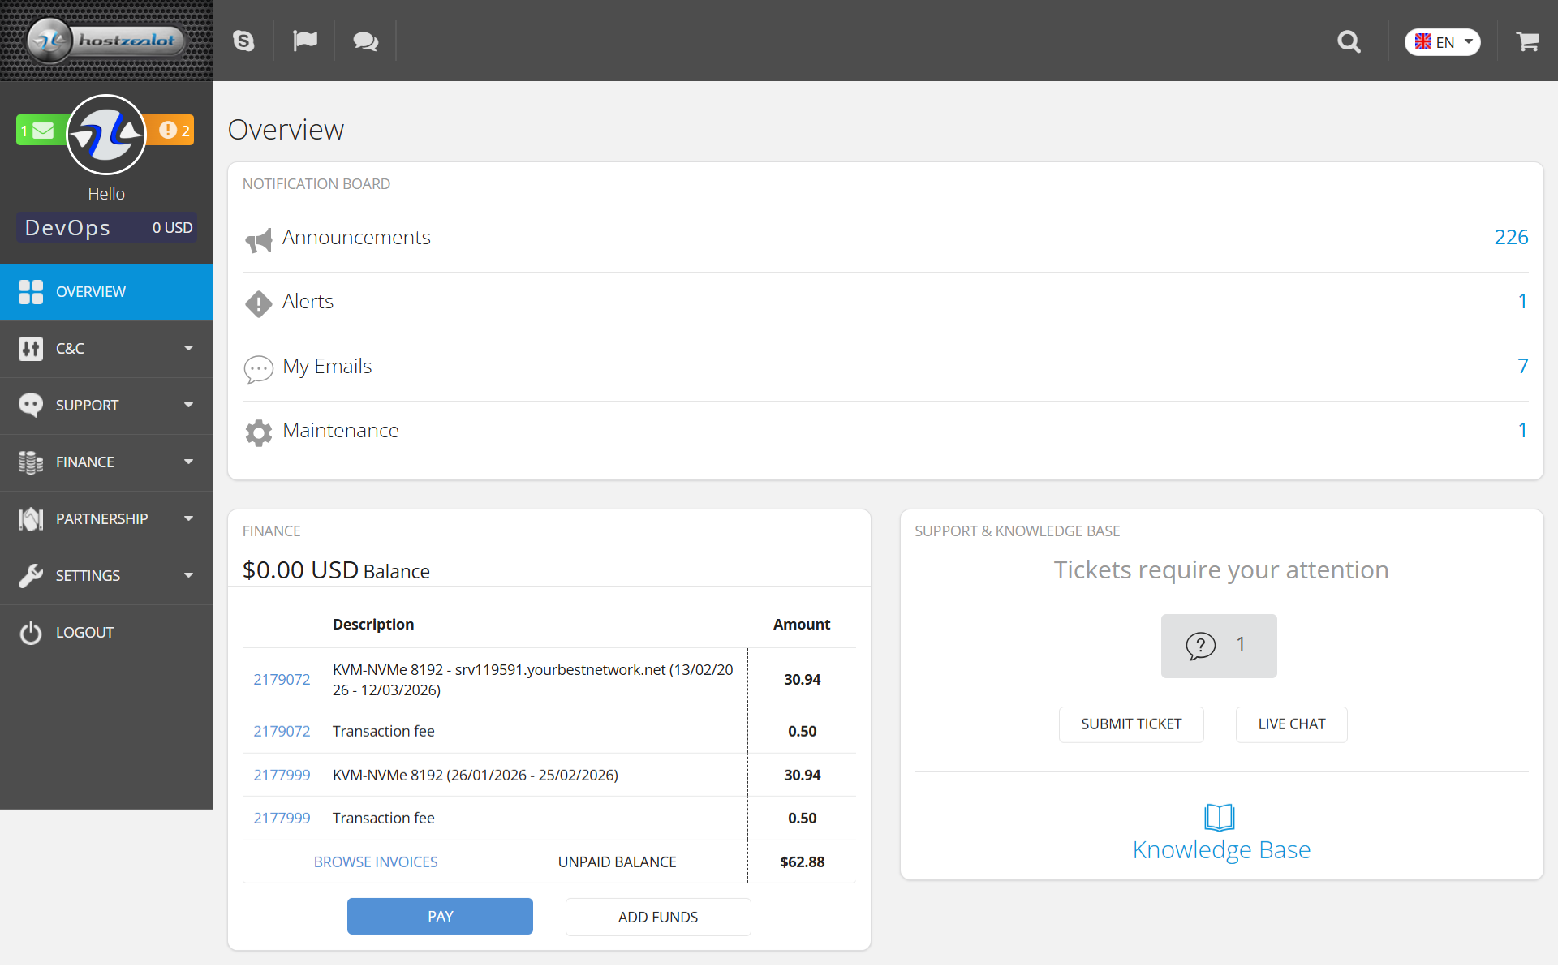Expand the SETTINGS menu arrow
The image size is (1558, 967).
click(x=188, y=576)
